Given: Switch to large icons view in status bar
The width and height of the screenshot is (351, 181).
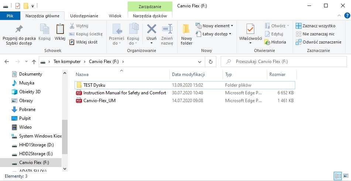Looking at the screenshot, I should (x=345, y=176).
